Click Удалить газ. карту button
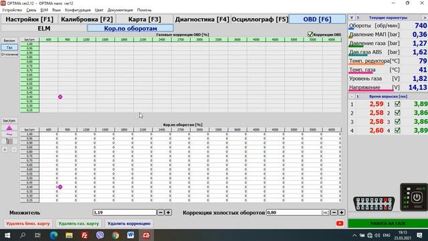This screenshot has width=428, height=241. (79, 224)
